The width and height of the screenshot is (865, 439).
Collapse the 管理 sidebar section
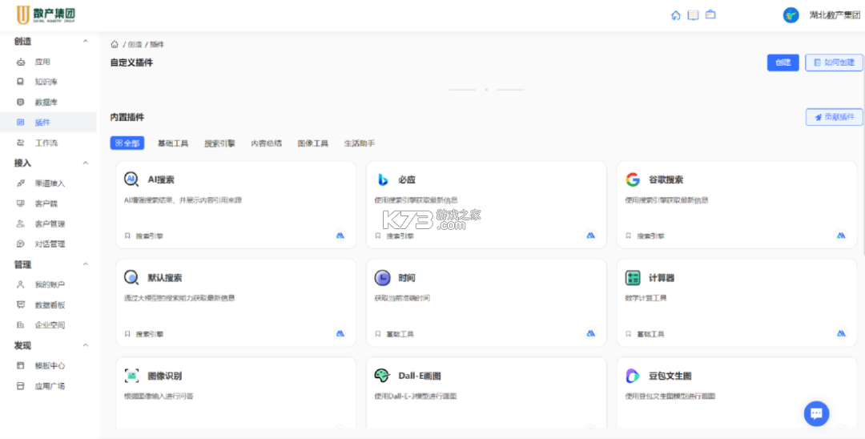(x=86, y=264)
